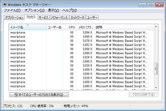The width and height of the screenshot is (166, 111).
Task: Go to the ネットワーク tab
Action: pos(77,17)
